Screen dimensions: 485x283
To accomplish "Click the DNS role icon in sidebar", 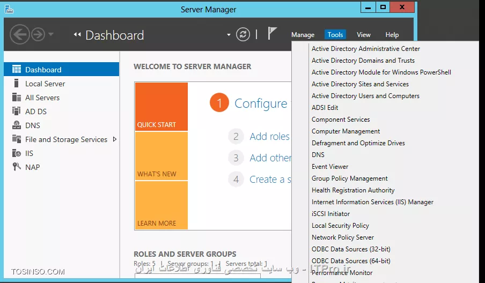I will 17,125.
